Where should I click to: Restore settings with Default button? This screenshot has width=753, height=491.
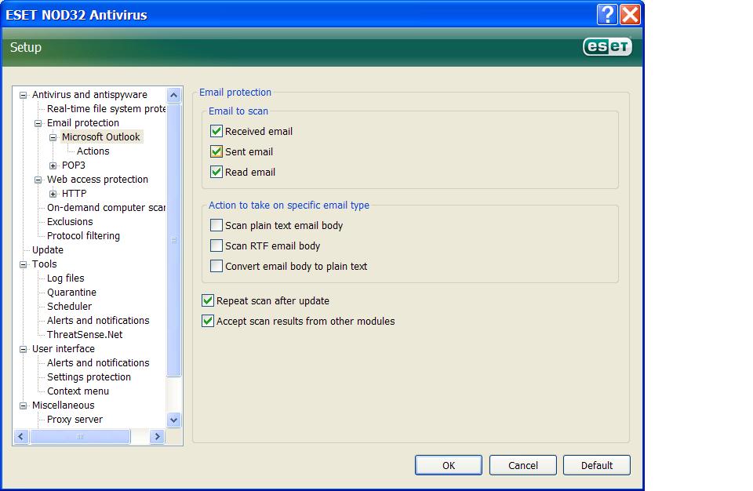click(597, 465)
